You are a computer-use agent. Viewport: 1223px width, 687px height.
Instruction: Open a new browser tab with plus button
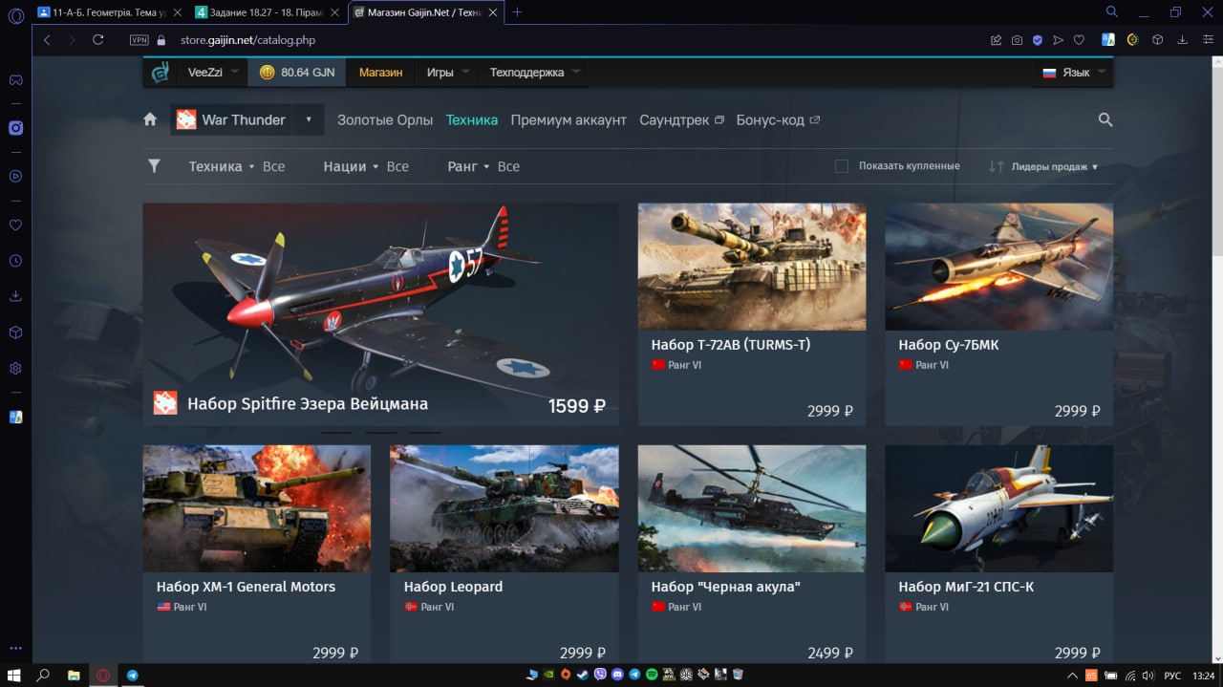pyautogui.click(x=517, y=12)
